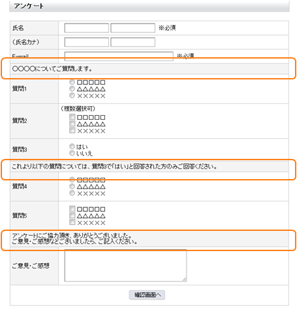Click the E-mail input field
This screenshot has height=309, width=297.
[119, 56]
